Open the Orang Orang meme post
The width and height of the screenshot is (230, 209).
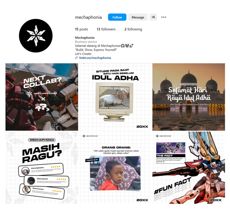115,167
